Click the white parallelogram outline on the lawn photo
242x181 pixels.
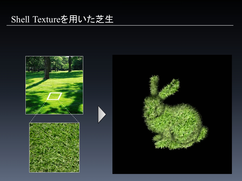point(54,96)
